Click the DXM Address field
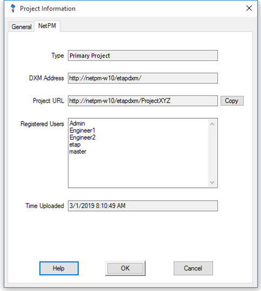 point(143,78)
